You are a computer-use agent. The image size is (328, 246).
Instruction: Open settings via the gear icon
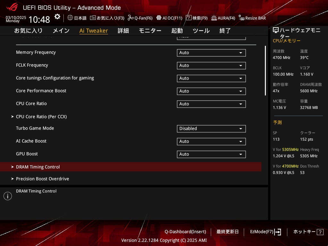tap(57, 17)
